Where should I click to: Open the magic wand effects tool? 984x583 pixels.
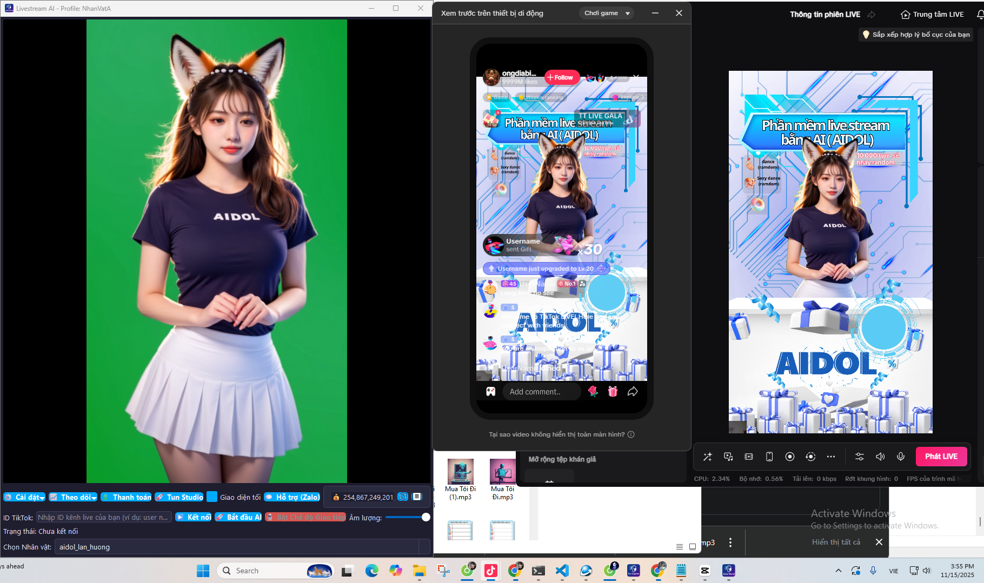pos(707,457)
